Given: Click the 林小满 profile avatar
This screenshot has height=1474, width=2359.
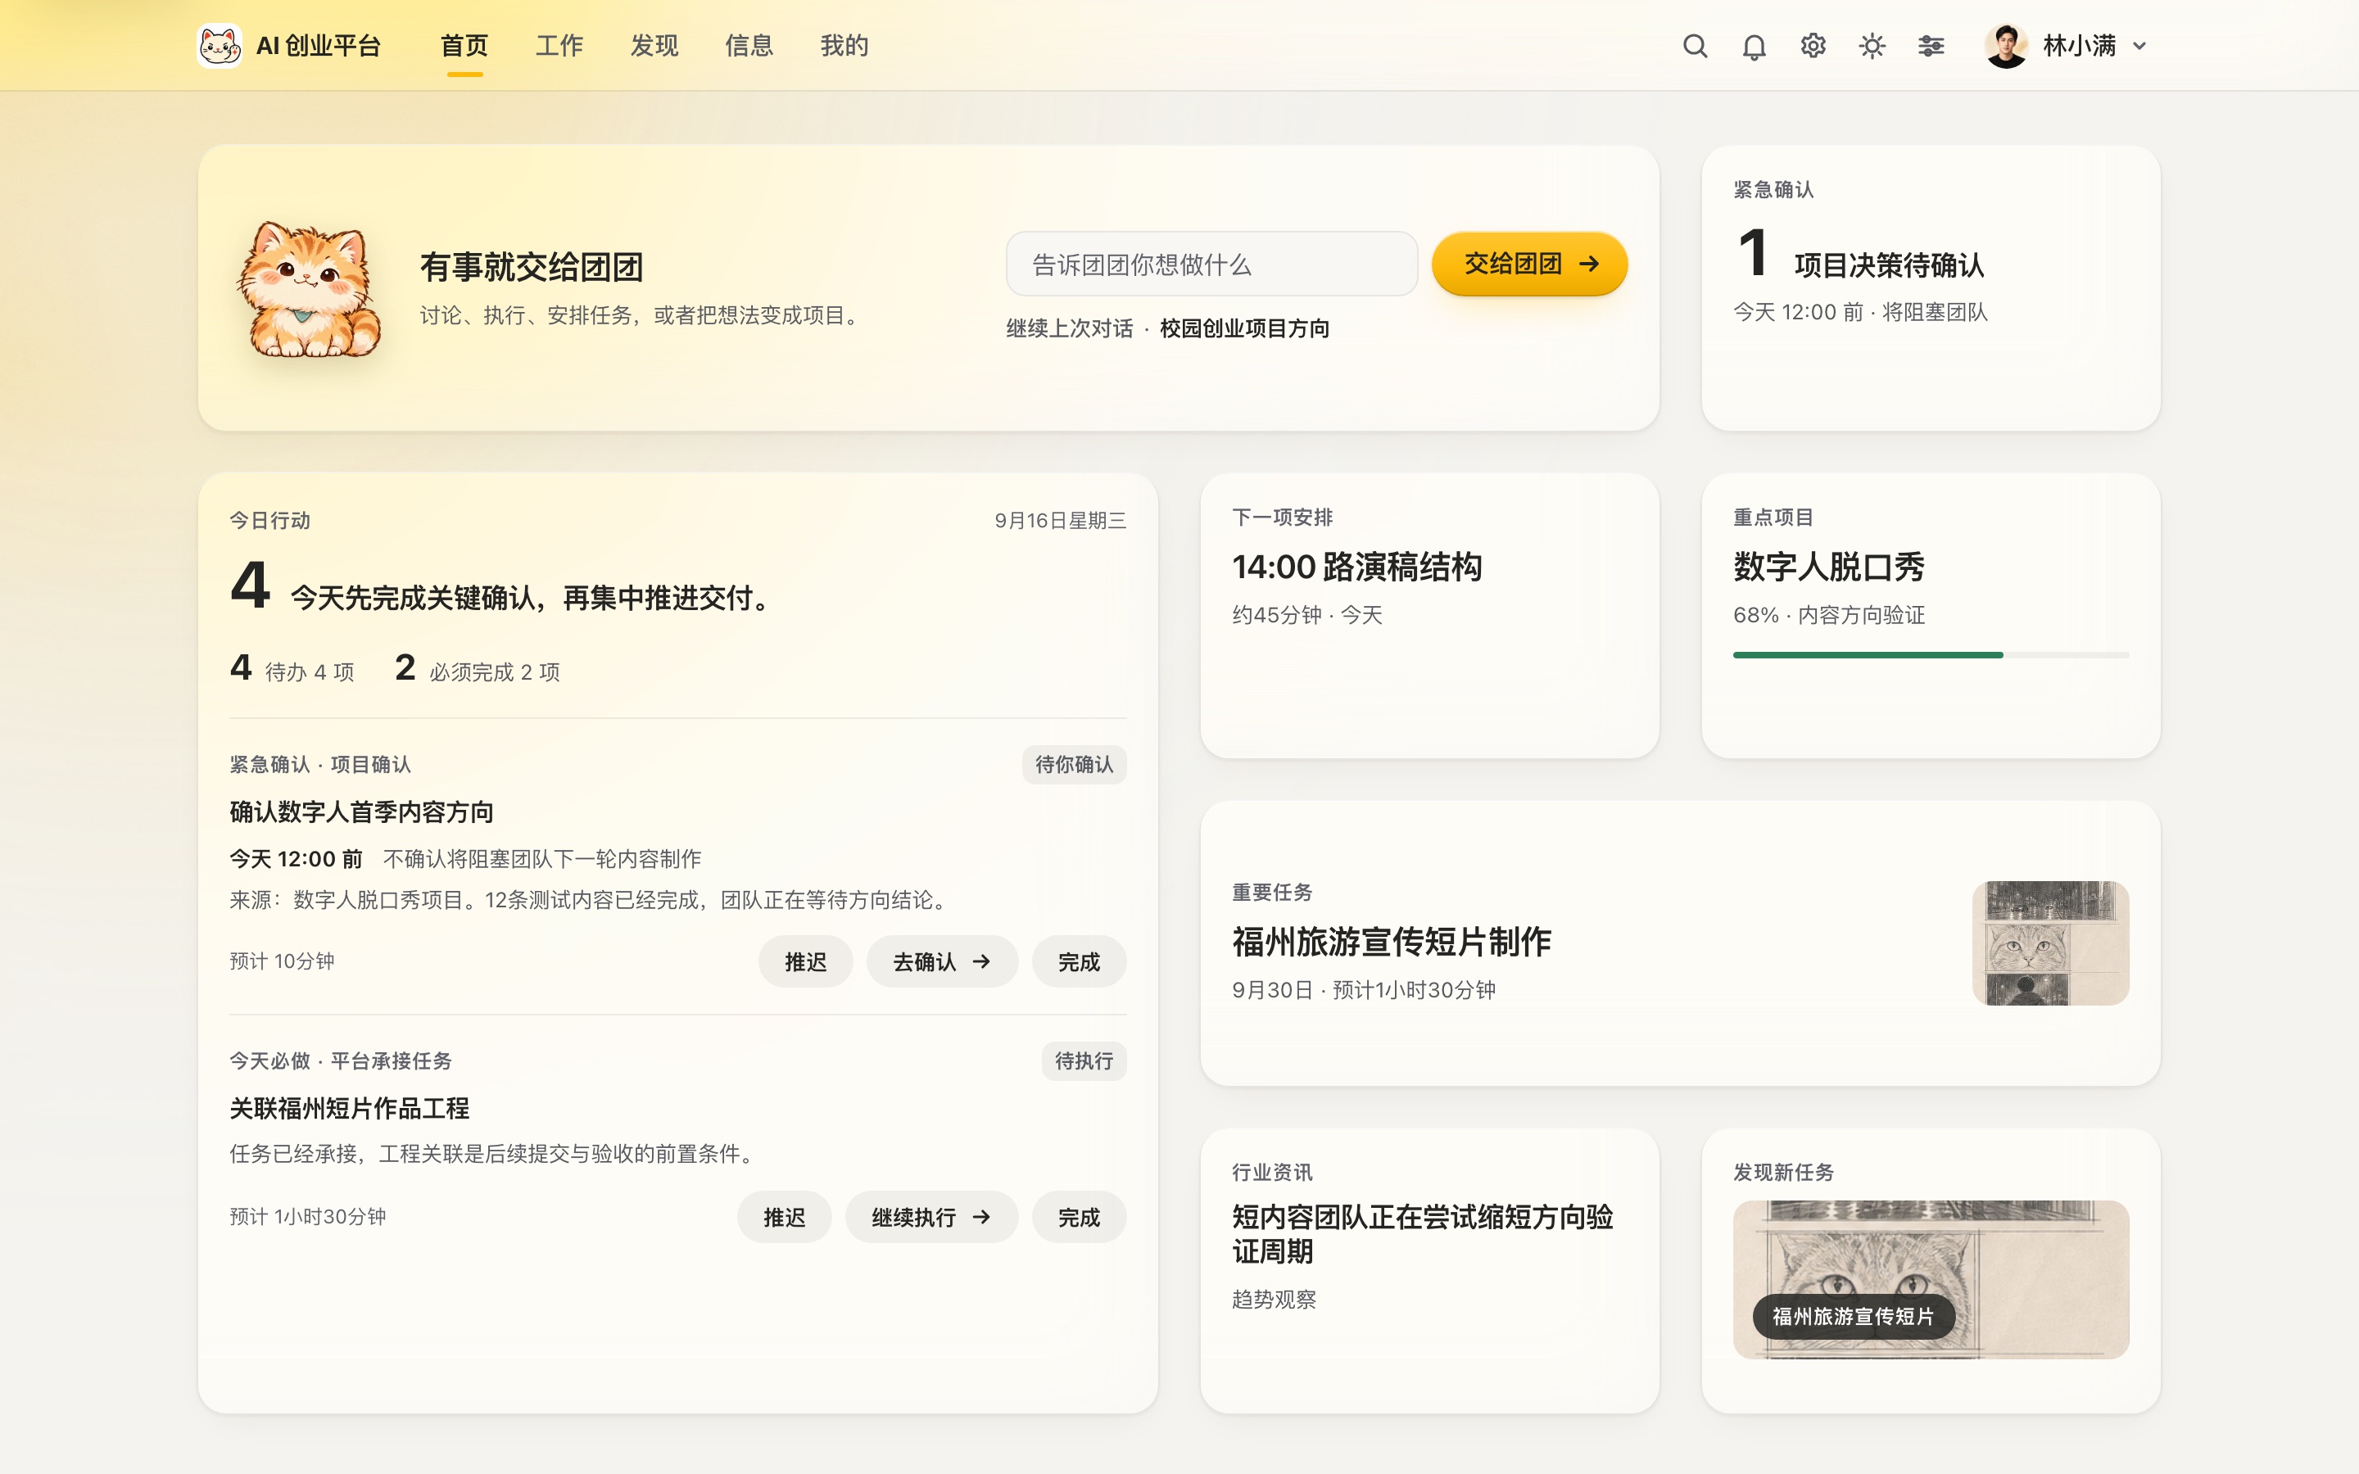Looking at the screenshot, I should click(x=2006, y=46).
